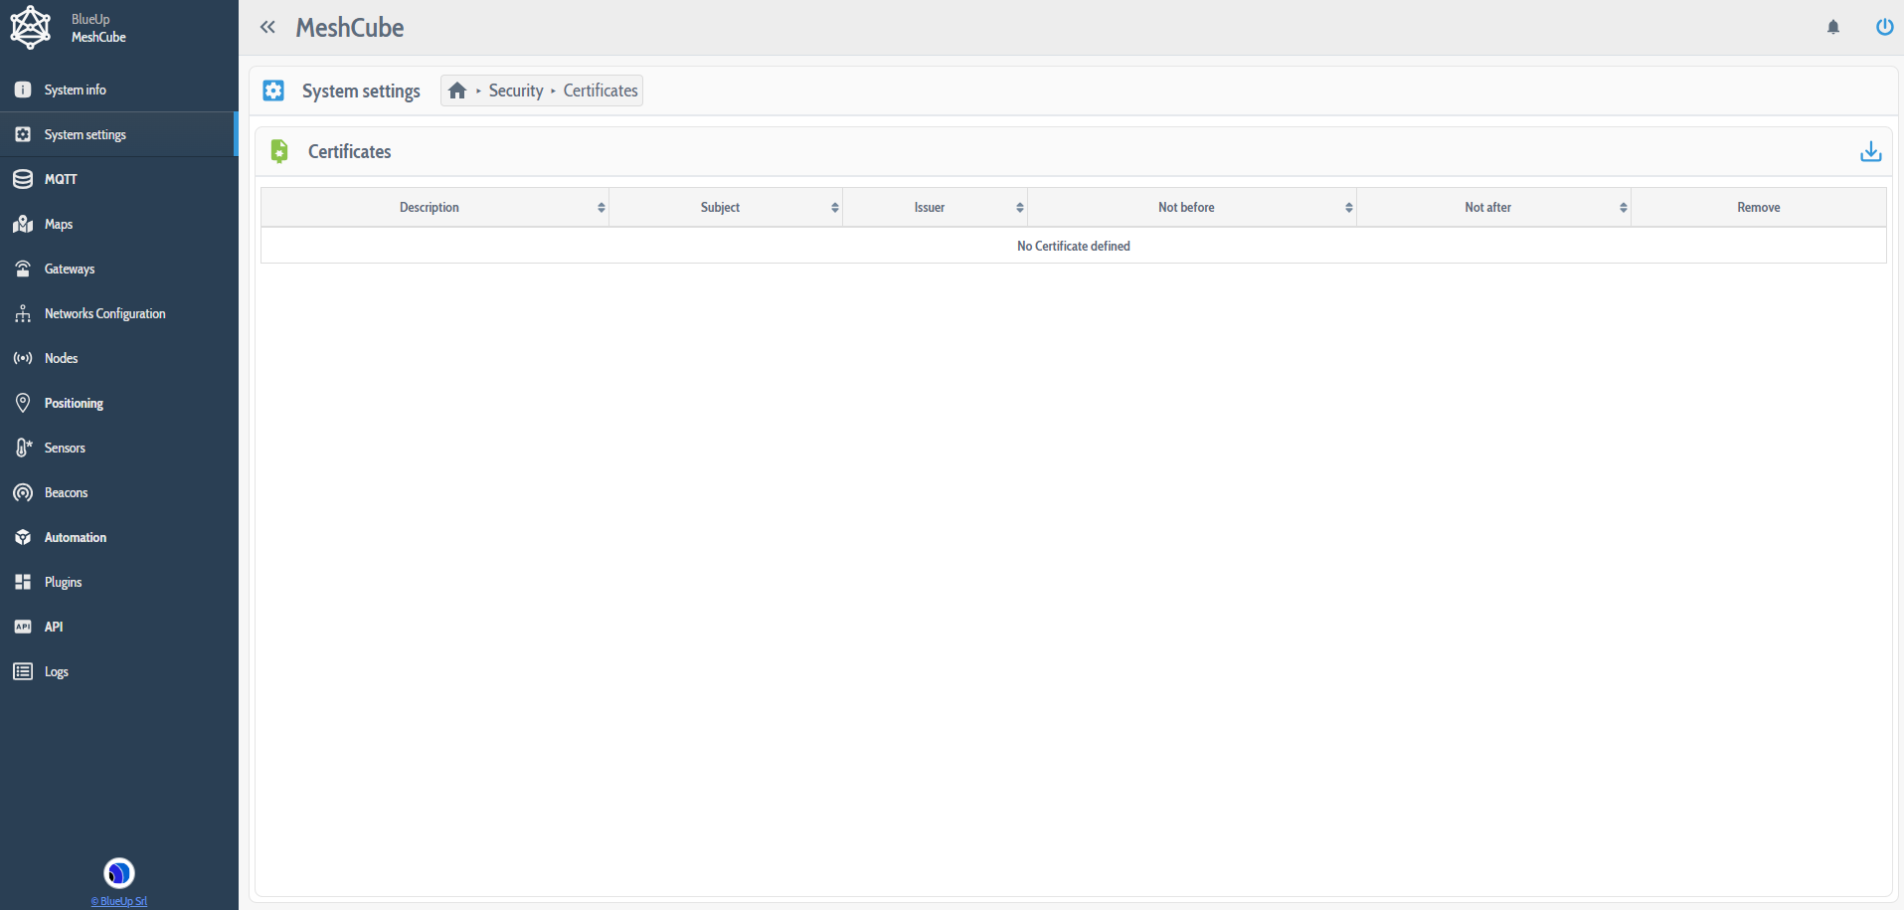Screen dimensions: 1904x910
Task: Open Gateways in the sidebar
Action: (70, 269)
